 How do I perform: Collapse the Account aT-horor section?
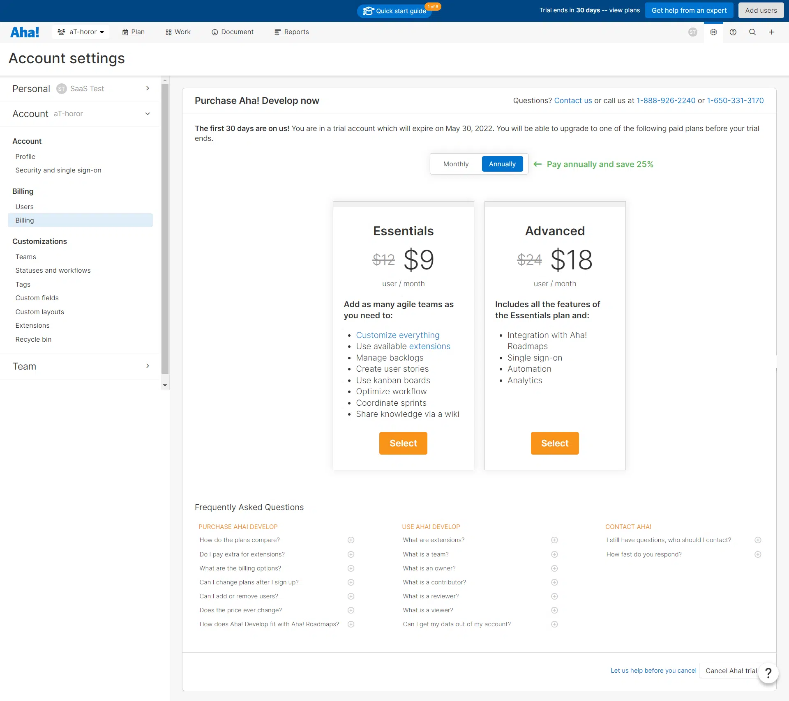80,114
